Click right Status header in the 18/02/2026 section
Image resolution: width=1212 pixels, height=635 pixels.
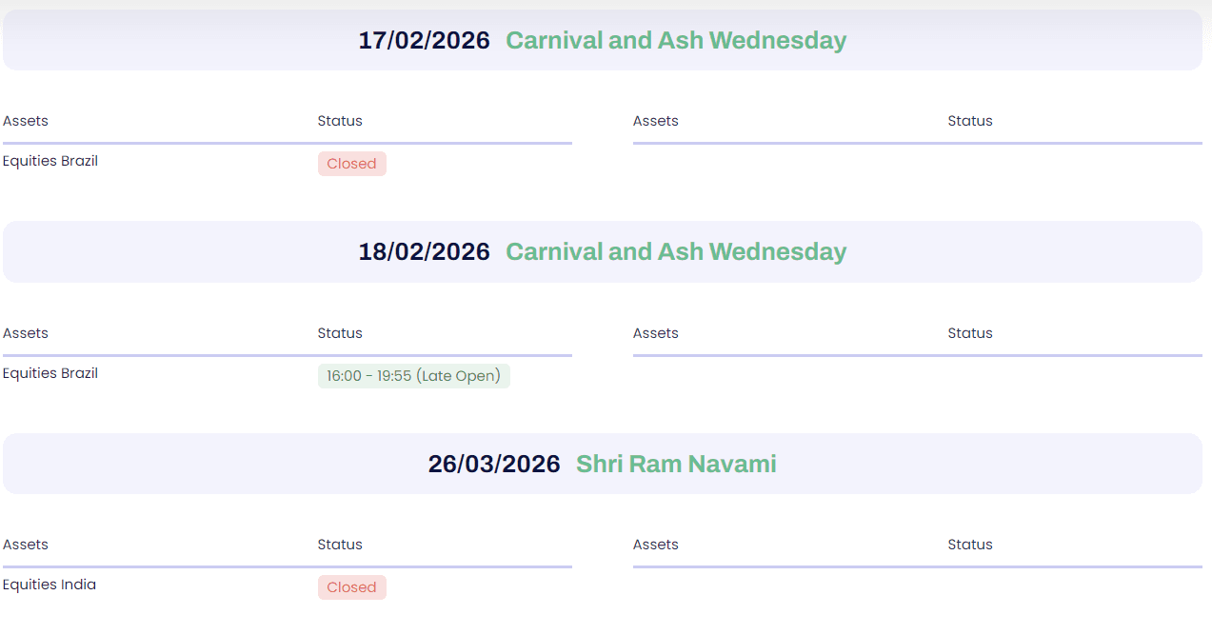pos(970,333)
